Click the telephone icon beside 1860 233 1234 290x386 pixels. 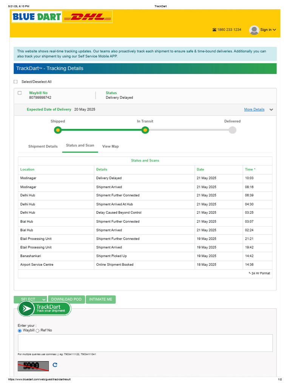coord(214,30)
